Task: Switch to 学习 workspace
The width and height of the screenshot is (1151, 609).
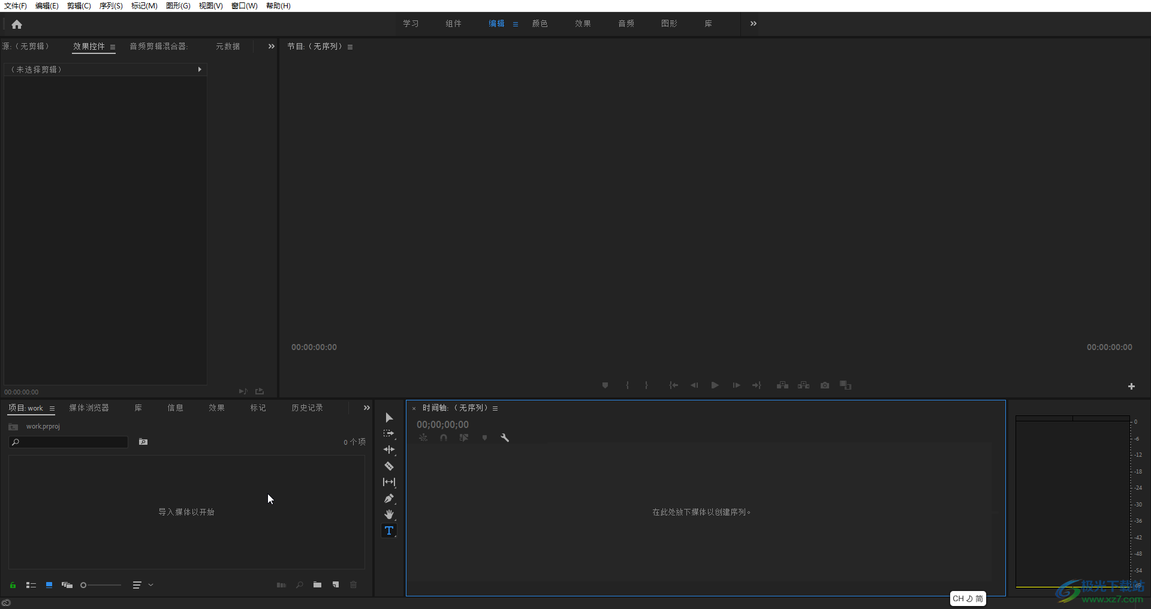Action: coord(411,23)
